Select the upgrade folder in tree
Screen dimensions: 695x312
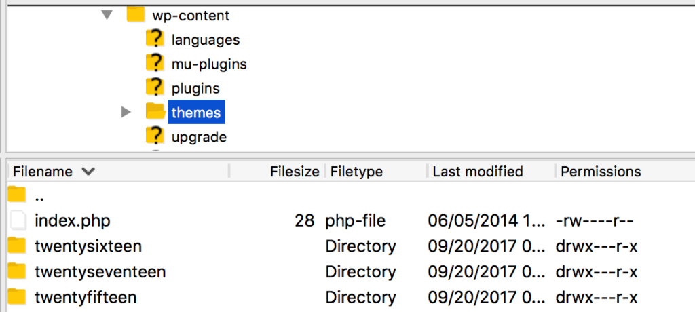tap(198, 137)
